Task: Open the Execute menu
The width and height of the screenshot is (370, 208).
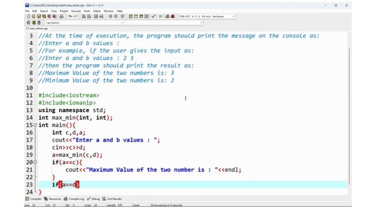Action: pos(76,11)
